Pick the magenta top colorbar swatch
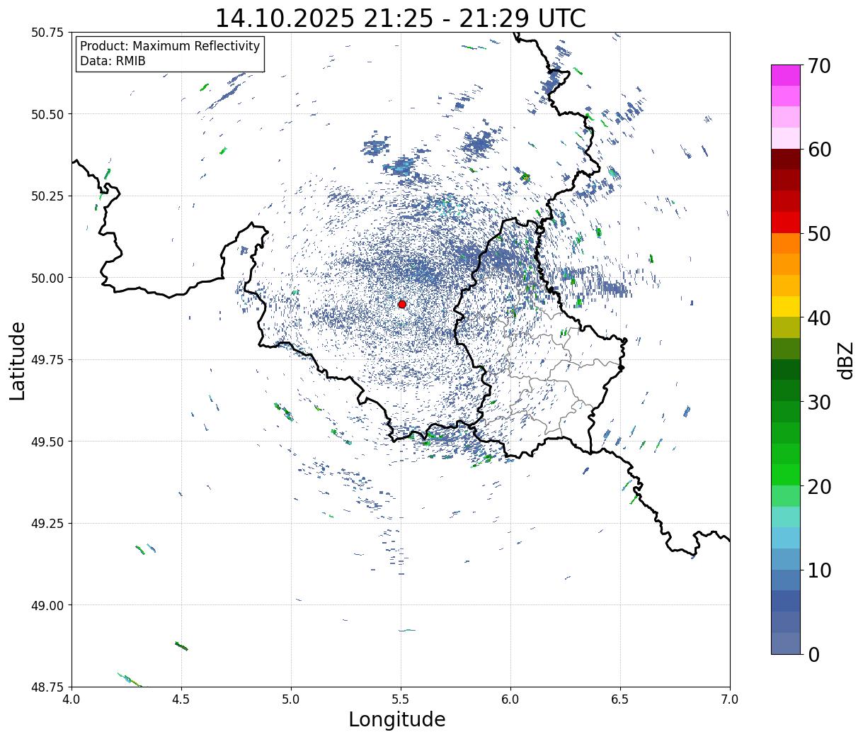 click(x=786, y=75)
